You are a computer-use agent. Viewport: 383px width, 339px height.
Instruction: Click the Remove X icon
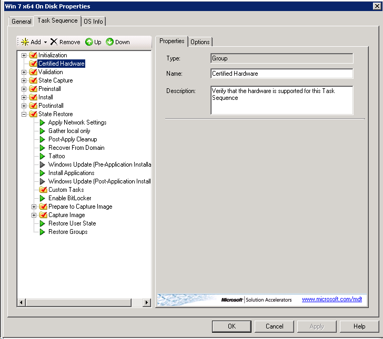54,42
